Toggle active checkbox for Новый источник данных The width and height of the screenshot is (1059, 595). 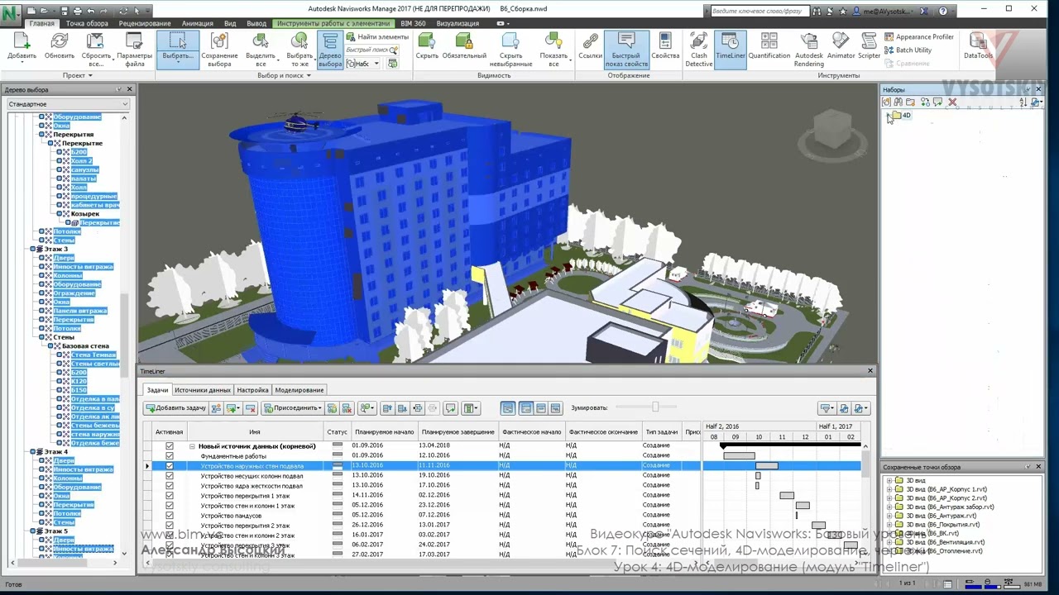[170, 446]
